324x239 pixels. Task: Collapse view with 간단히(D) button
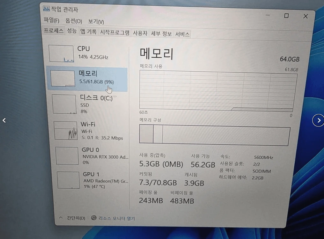pyautogui.click(x=72, y=218)
